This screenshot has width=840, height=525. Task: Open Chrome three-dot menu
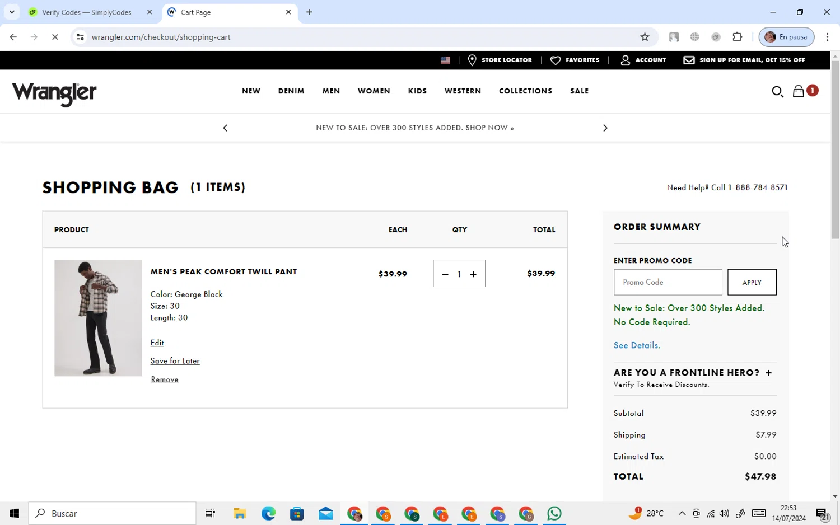click(x=827, y=37)
